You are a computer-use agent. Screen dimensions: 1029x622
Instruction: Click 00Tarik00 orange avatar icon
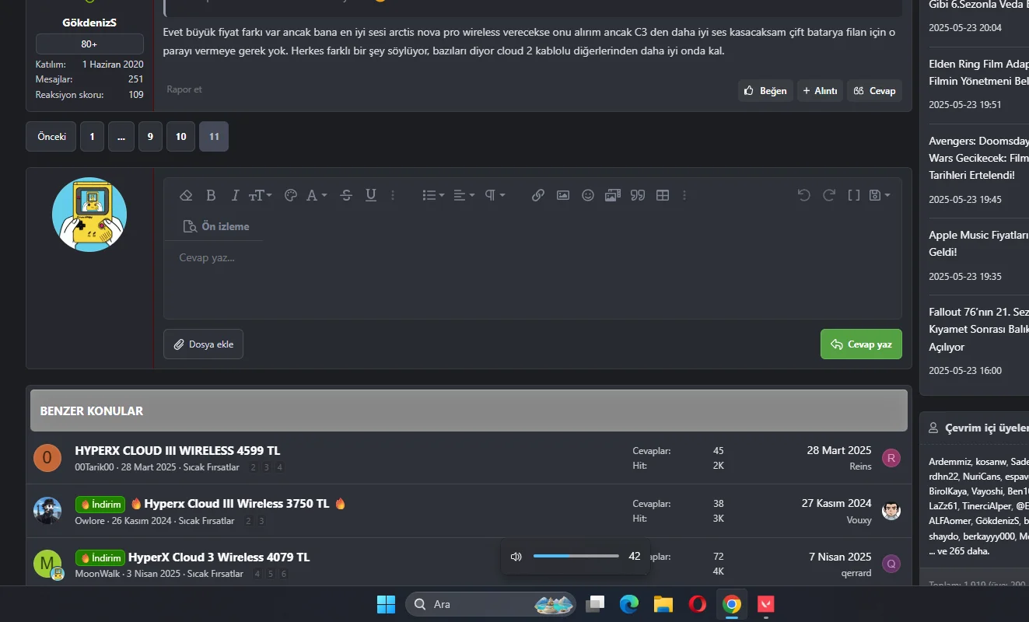point(47,457)
